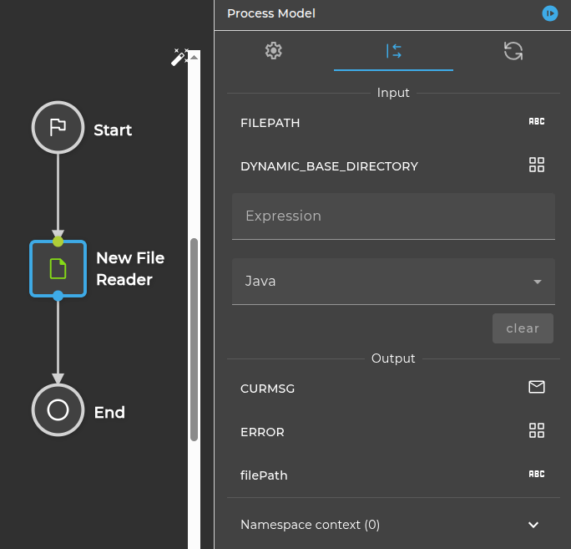Click the blue run process icon

(x=549, y=14)
